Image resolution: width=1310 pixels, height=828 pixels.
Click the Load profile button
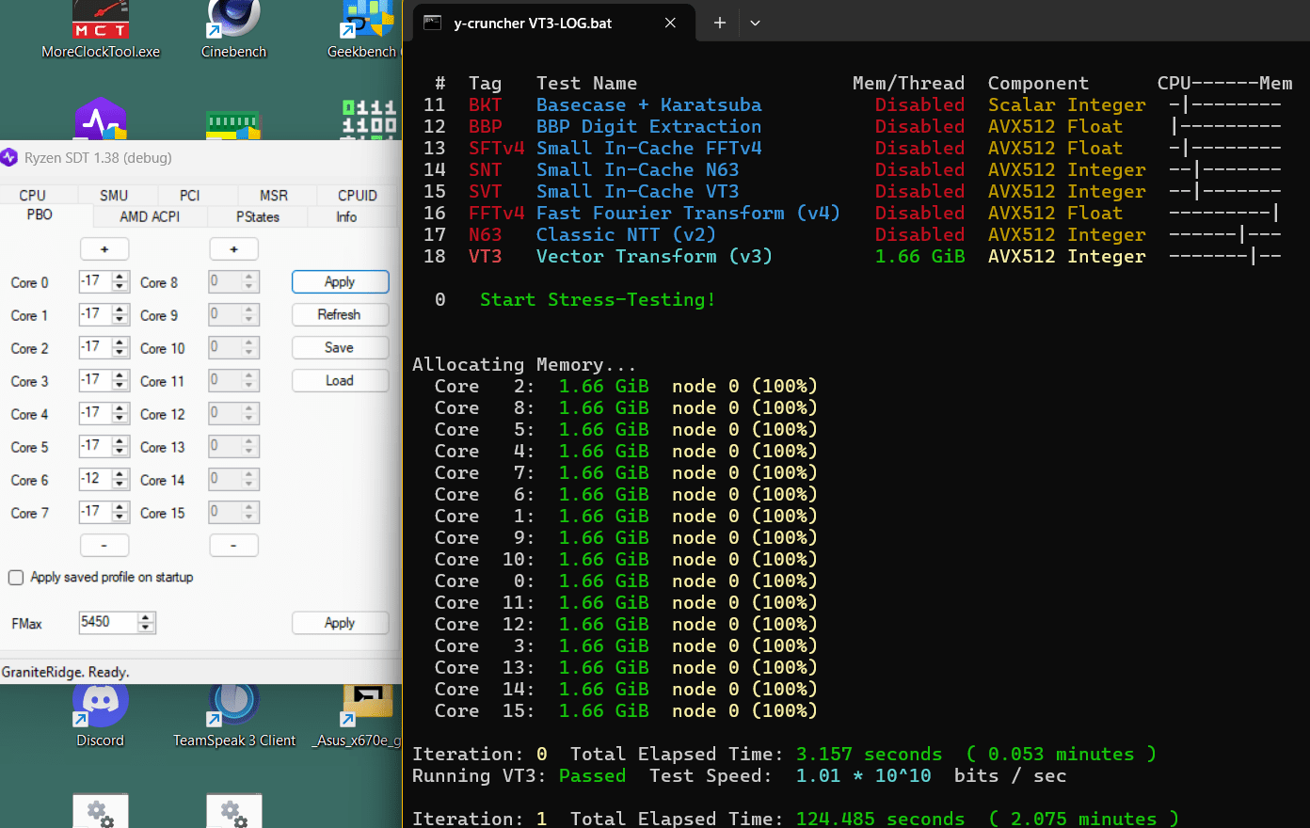pos(340,380)
